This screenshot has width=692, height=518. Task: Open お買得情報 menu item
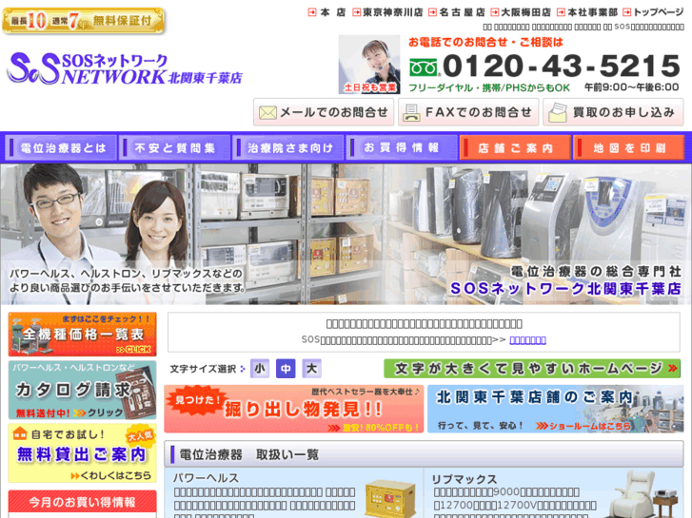401,147
